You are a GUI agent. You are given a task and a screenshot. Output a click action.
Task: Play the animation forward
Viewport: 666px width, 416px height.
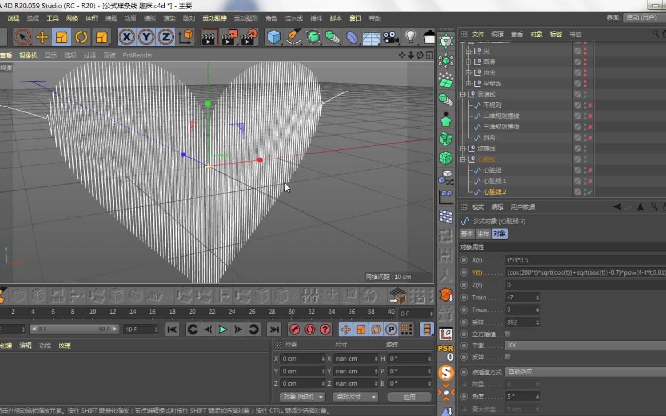pyautogui.click(x=223, y=329)
